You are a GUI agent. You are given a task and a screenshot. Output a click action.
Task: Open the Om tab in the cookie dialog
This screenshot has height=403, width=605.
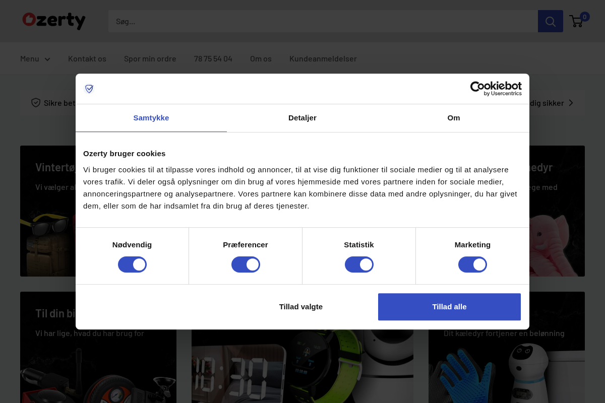[453, 117]
